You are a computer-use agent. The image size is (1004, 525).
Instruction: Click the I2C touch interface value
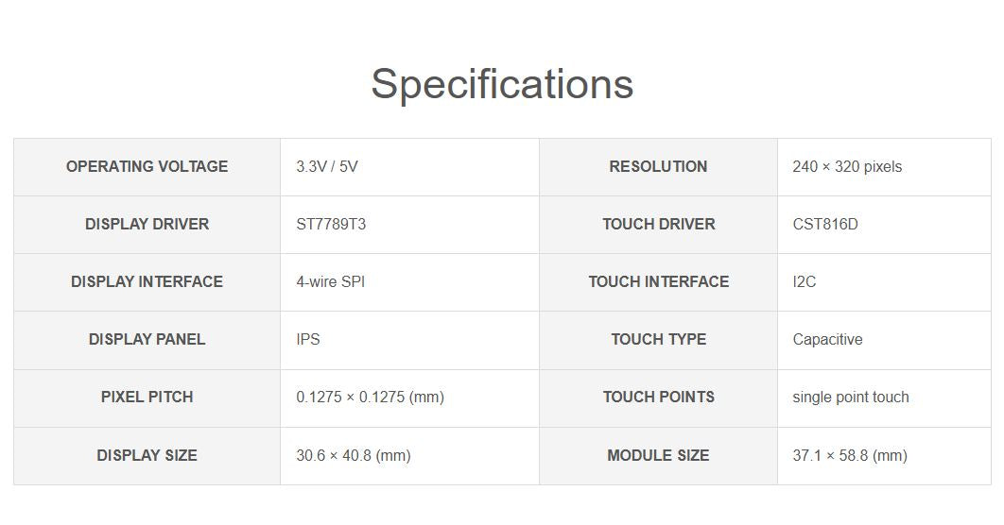(x=805, y=282)
